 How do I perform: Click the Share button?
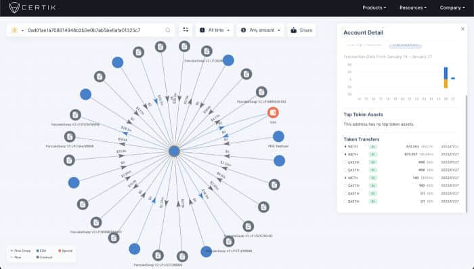(x=301, y=30)
